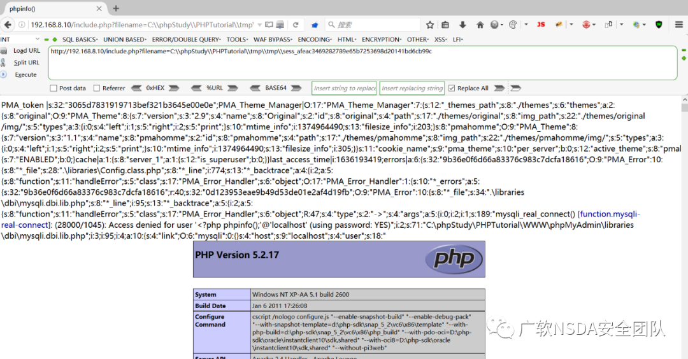
Task: Open the WAF BYPASS menu
Action: (x=273, y=39)
